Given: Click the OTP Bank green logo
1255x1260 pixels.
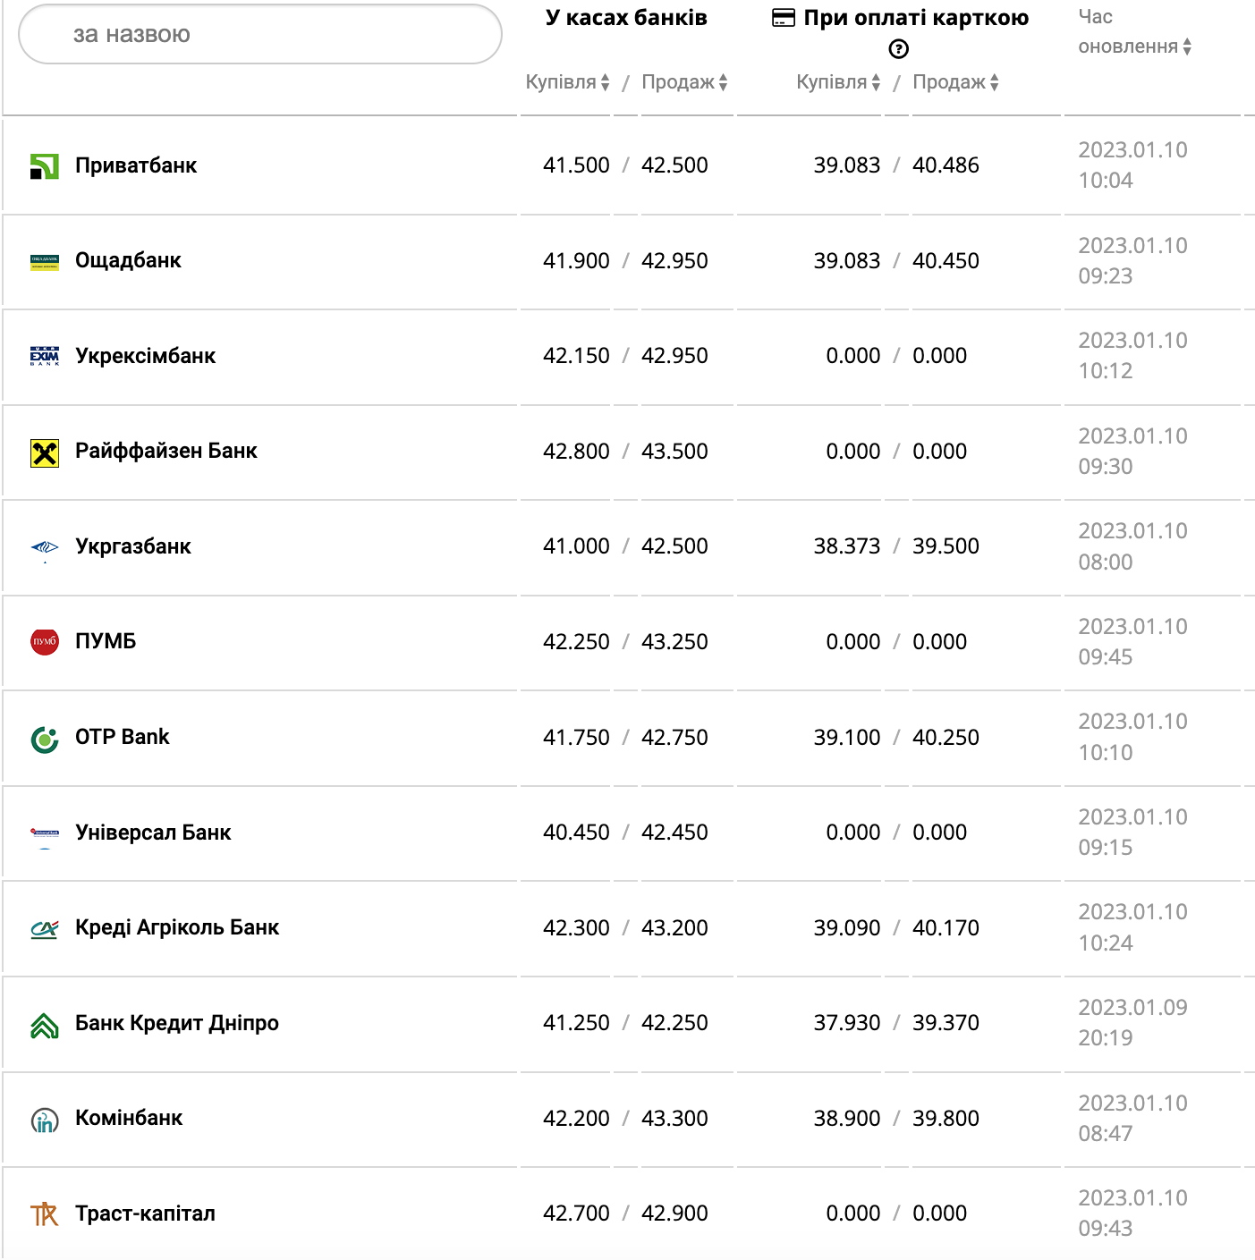Looking at the screenshot, I should 44,739.
